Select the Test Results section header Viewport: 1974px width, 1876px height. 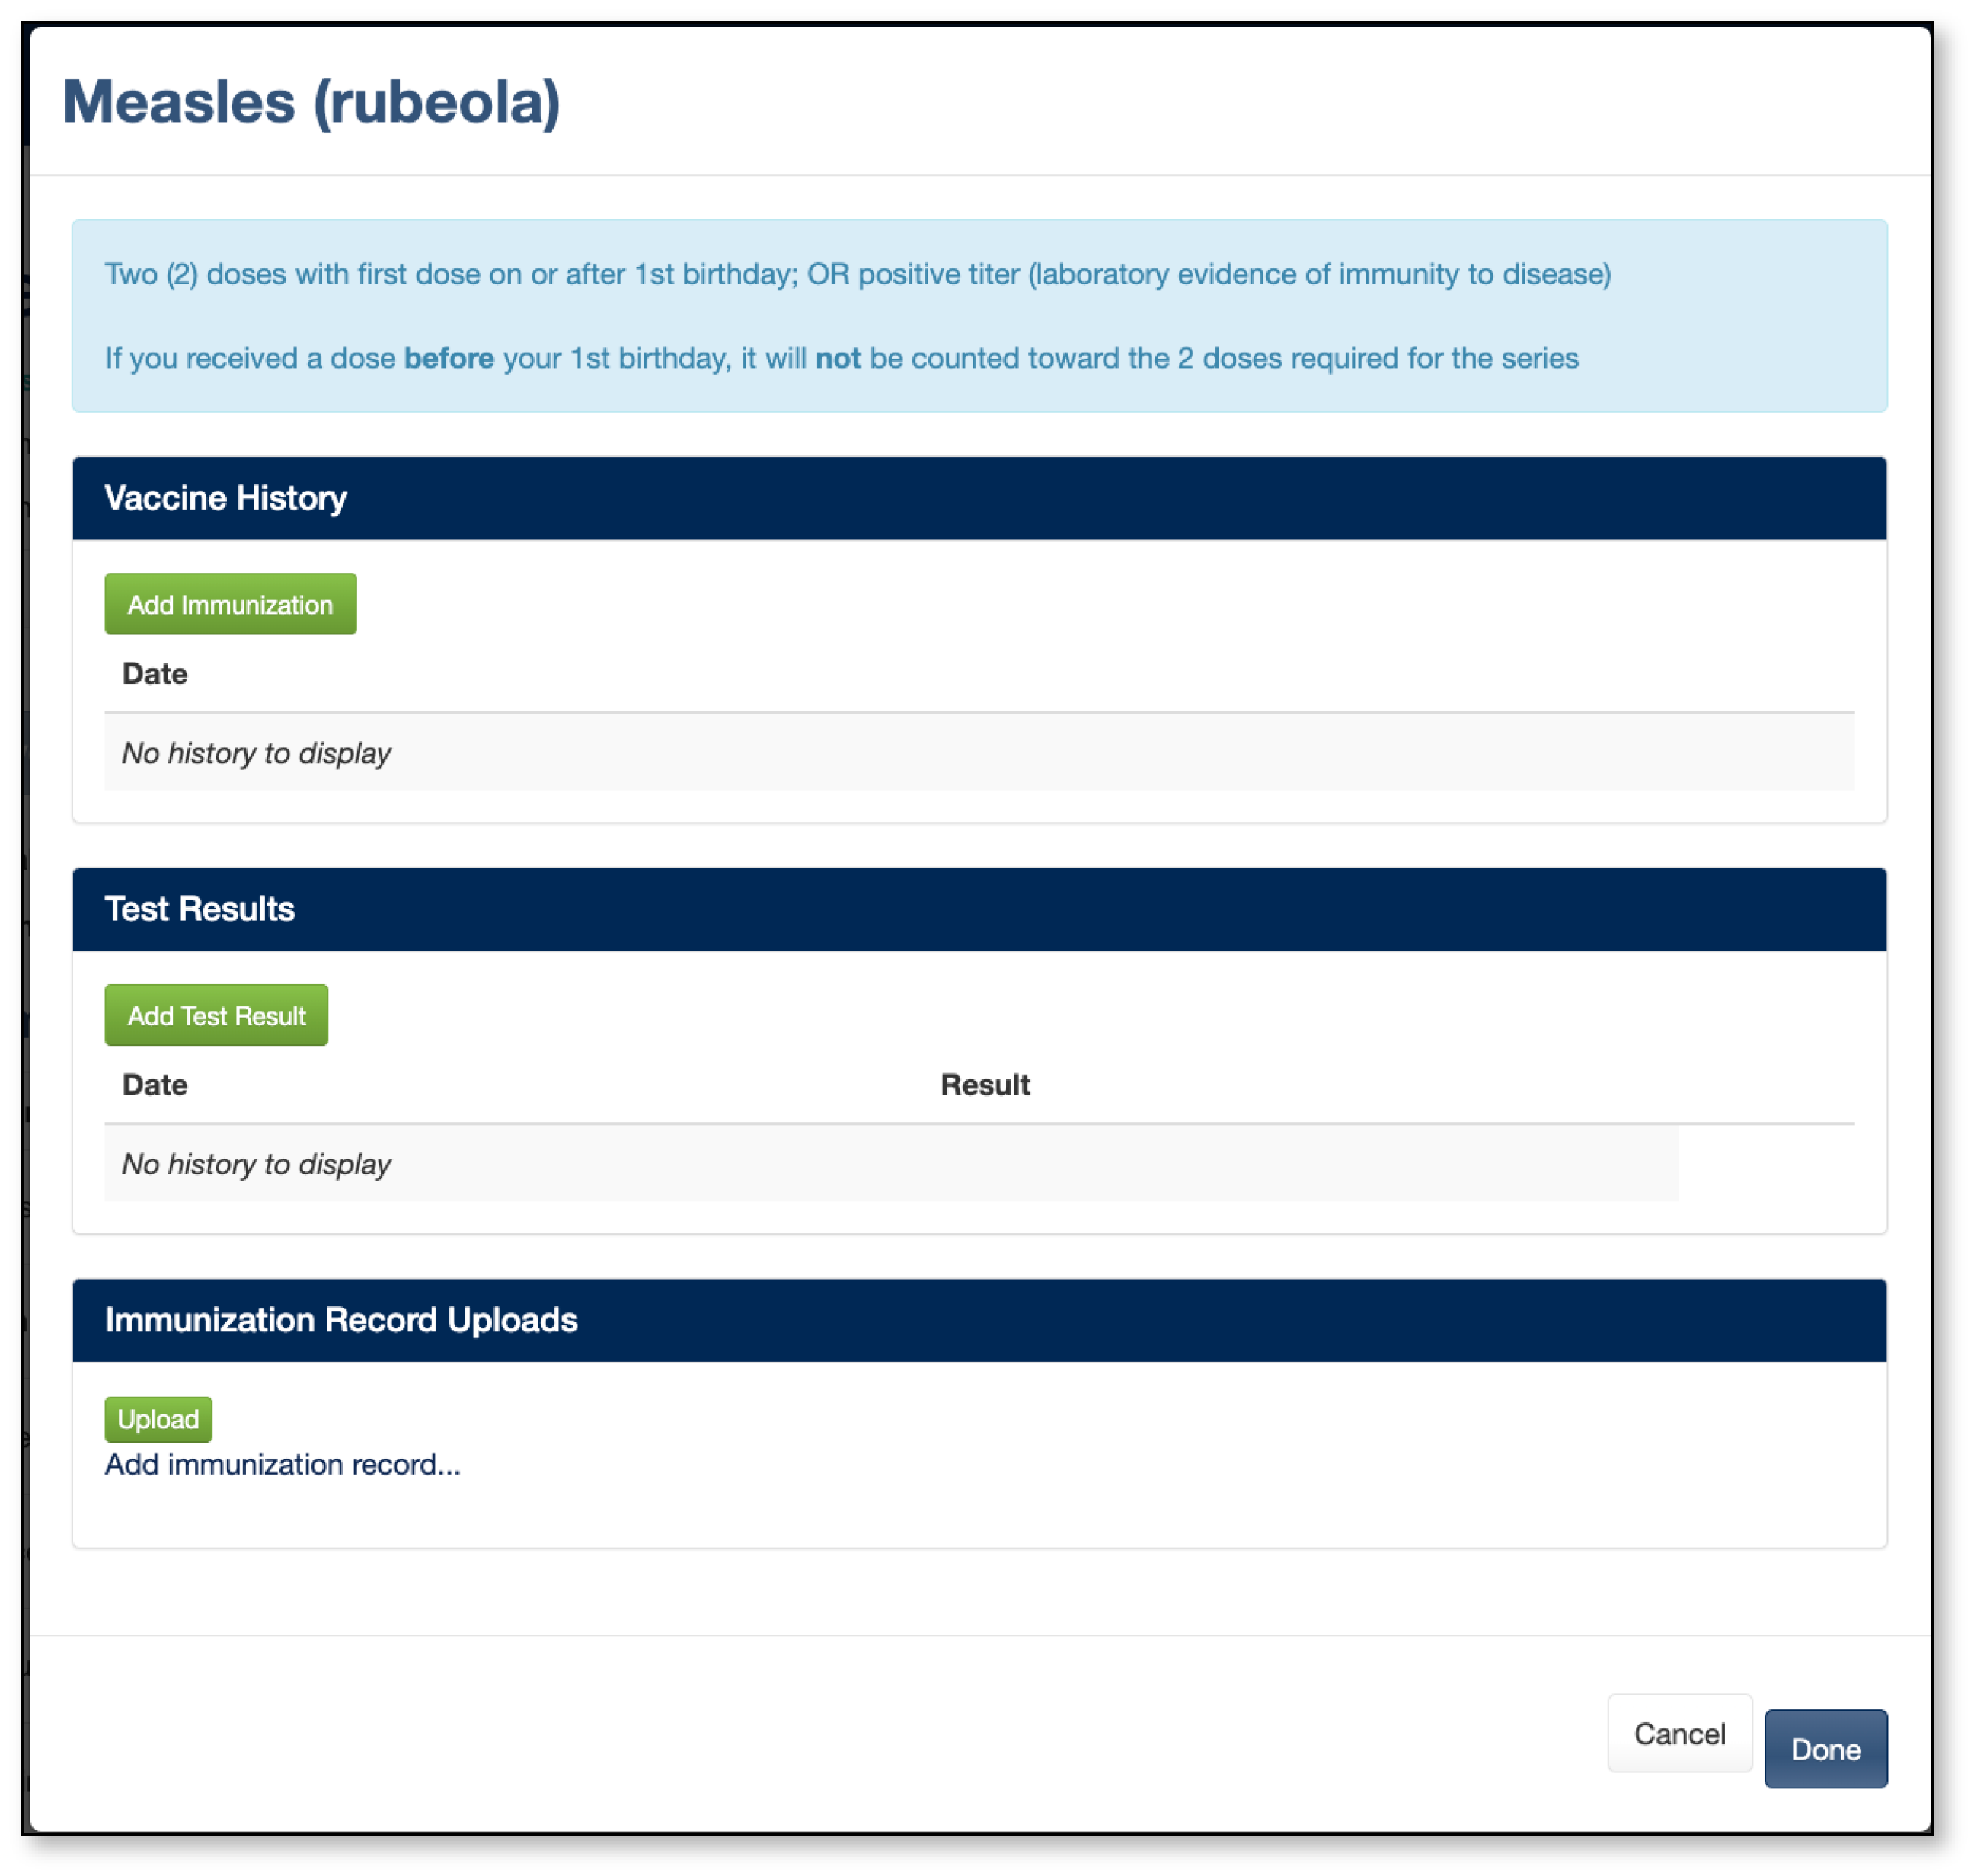199,909
